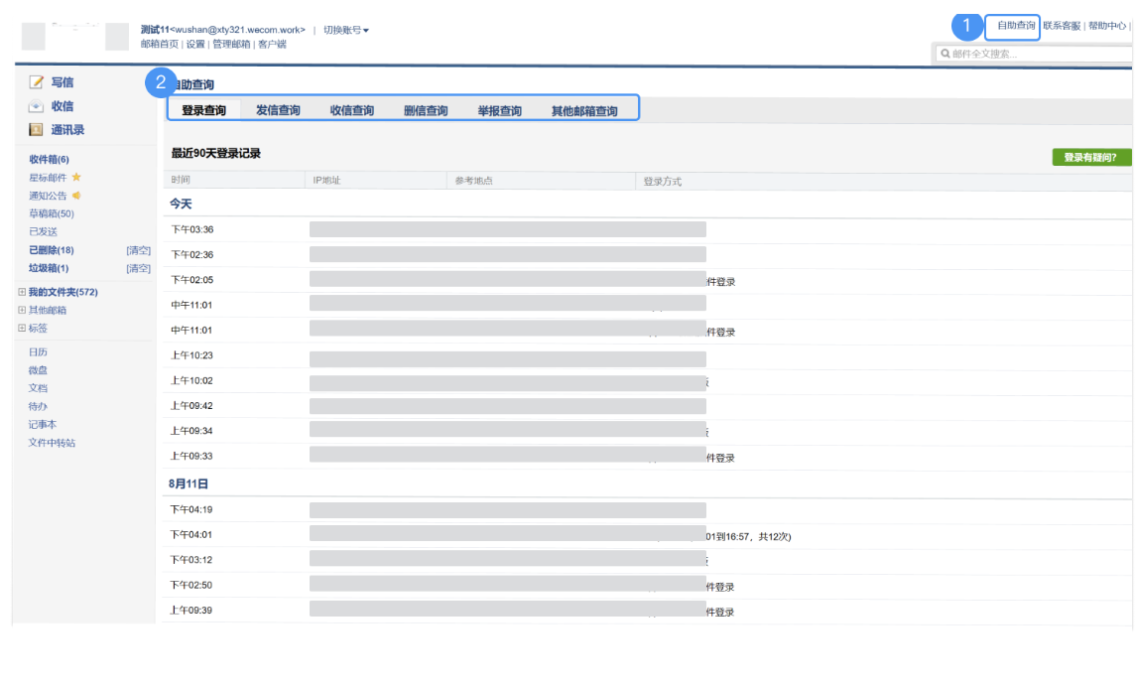The width and height of the screenshot is (1135, 690).
Task: Open the 收件箱(6) folder
Action: pyautogui.click(x=50, y=159)
